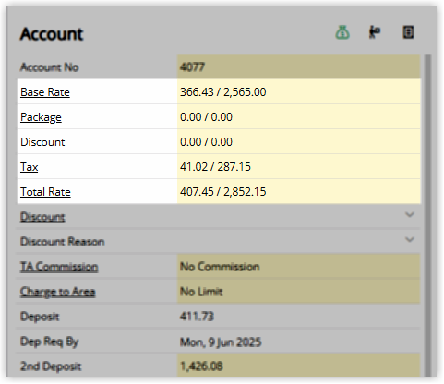Click the Account No field 4077
This screenshot has height=384, width=444.
pyautogui.click(x=298, y=66)
